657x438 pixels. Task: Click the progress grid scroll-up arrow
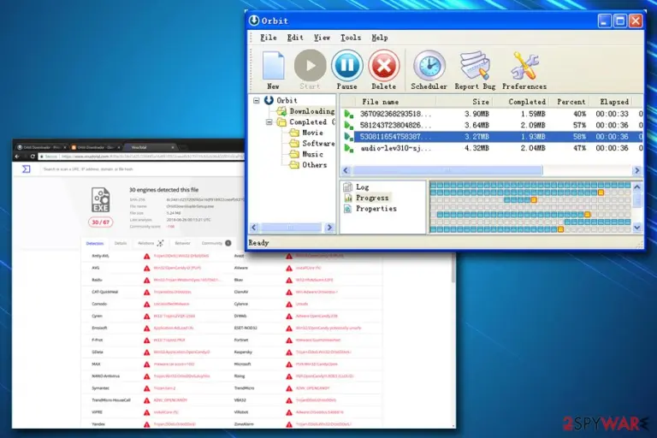(x=636, y=187)
